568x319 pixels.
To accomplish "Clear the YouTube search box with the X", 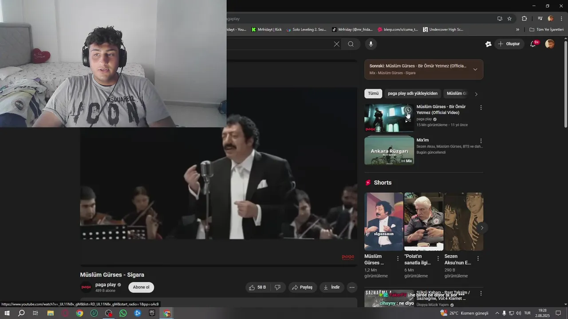I will (x=336, y=44).
